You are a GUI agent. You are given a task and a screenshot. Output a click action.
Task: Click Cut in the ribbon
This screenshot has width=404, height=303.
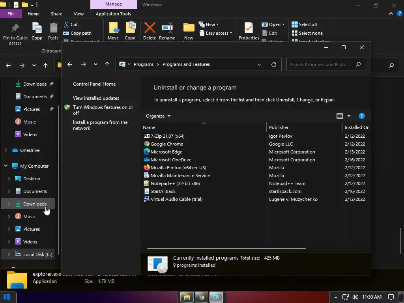point(71,24)
